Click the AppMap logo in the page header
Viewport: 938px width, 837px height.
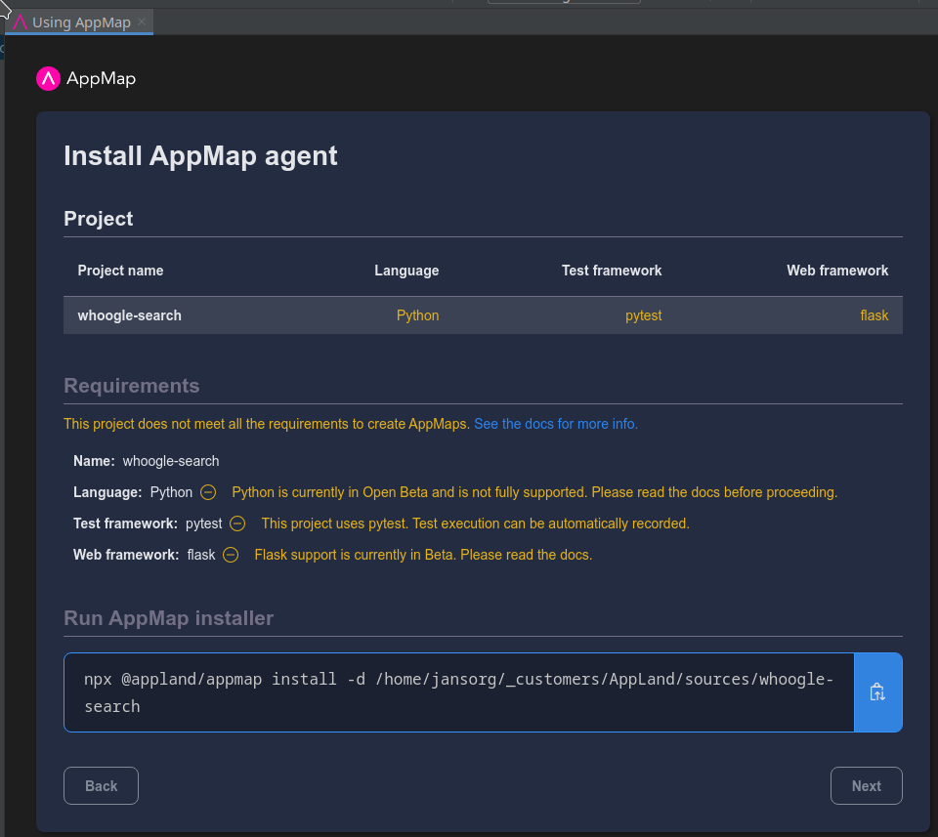[x=47, y=78]
